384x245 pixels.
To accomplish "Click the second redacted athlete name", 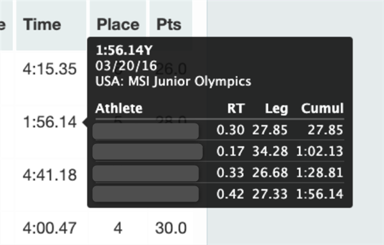I will tap(148, 152).
